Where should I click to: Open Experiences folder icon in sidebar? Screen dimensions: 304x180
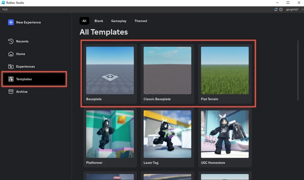(x=11, y=66)
